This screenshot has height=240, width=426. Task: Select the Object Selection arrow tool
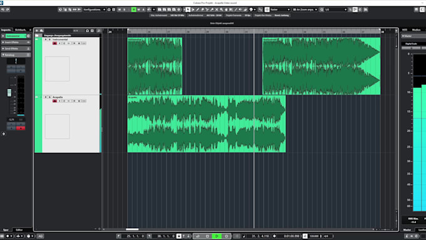(188, 9)
